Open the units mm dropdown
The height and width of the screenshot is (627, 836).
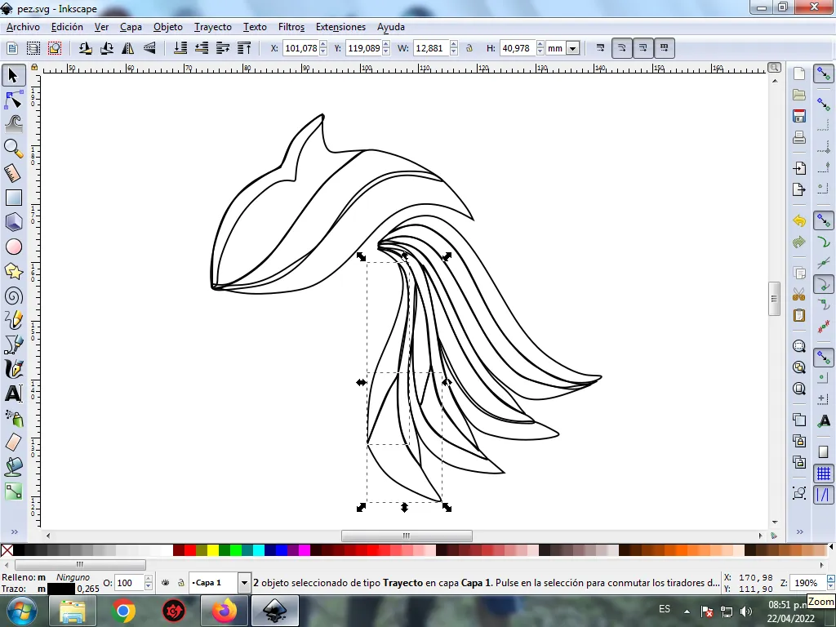[x=573, y=48]
